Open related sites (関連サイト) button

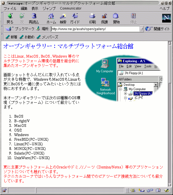(158, 29)
